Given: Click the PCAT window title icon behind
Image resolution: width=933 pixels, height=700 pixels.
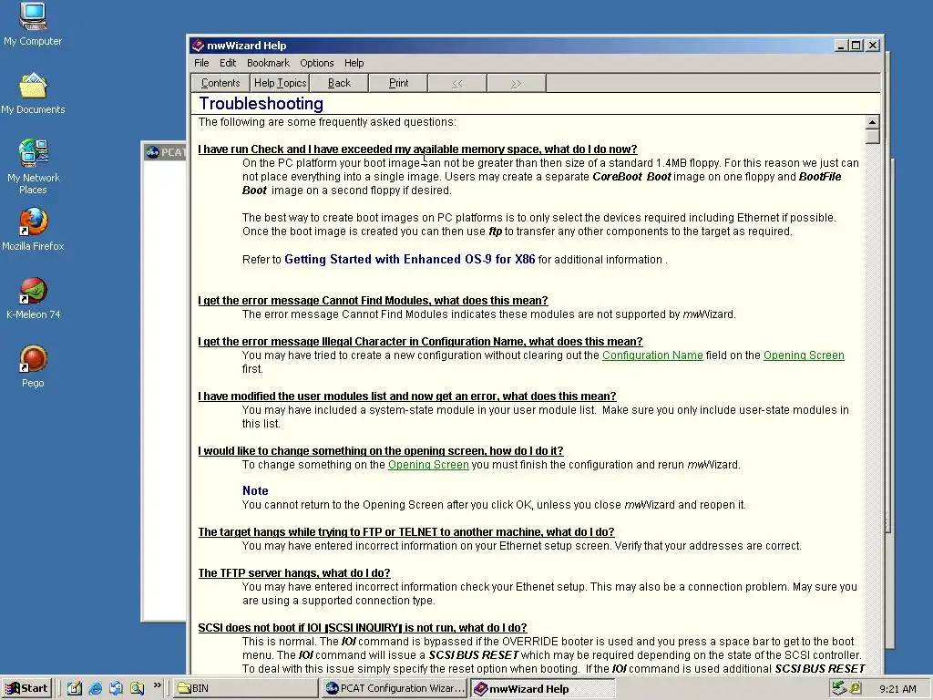Looking at the screenshot, I should [152, 152].
